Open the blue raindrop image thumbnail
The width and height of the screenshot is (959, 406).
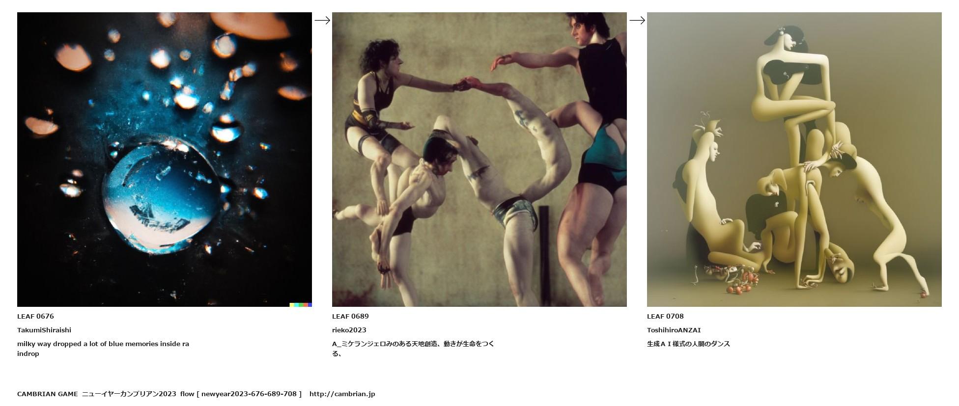165,160
